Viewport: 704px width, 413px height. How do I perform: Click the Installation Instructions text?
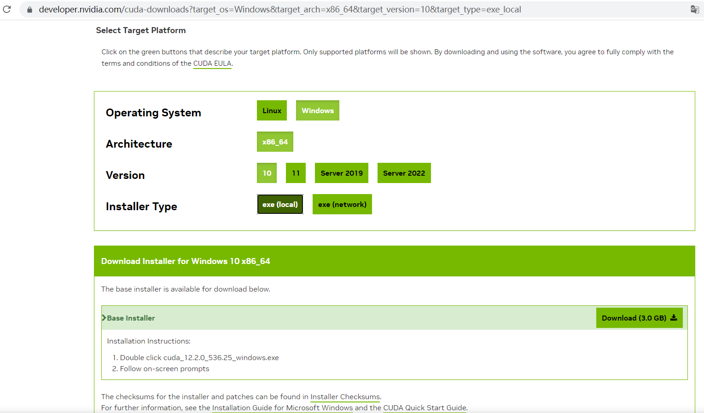pos(149,341)
